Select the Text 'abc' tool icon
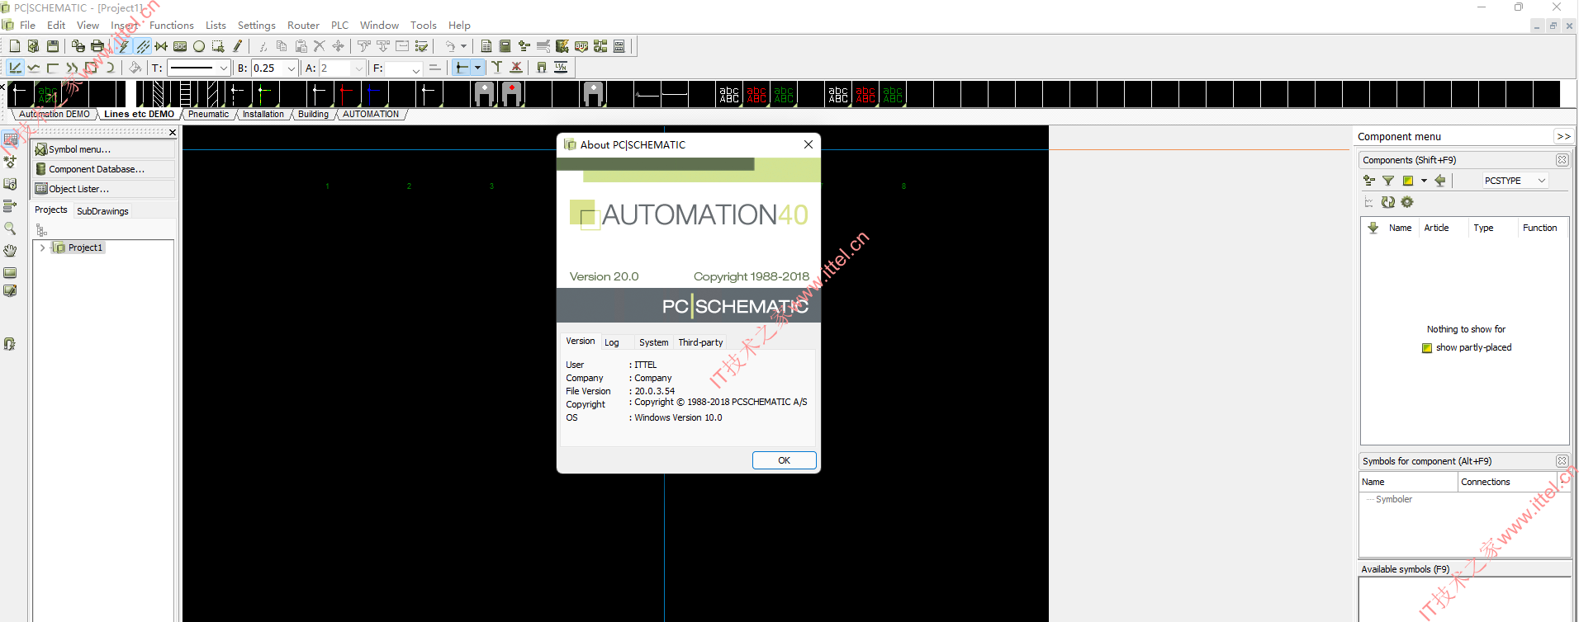 click(x=180, y=46)
